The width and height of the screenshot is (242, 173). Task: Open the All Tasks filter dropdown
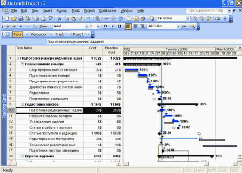178,26
